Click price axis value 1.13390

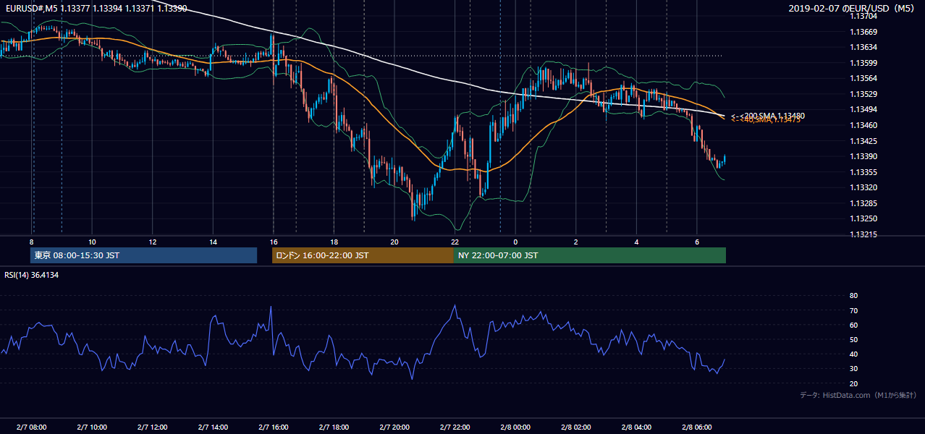(x=863, y=156)
